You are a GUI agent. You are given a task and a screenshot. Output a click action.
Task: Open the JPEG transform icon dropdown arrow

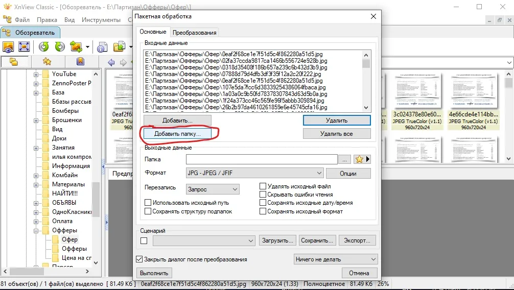(x=87, y=47)
